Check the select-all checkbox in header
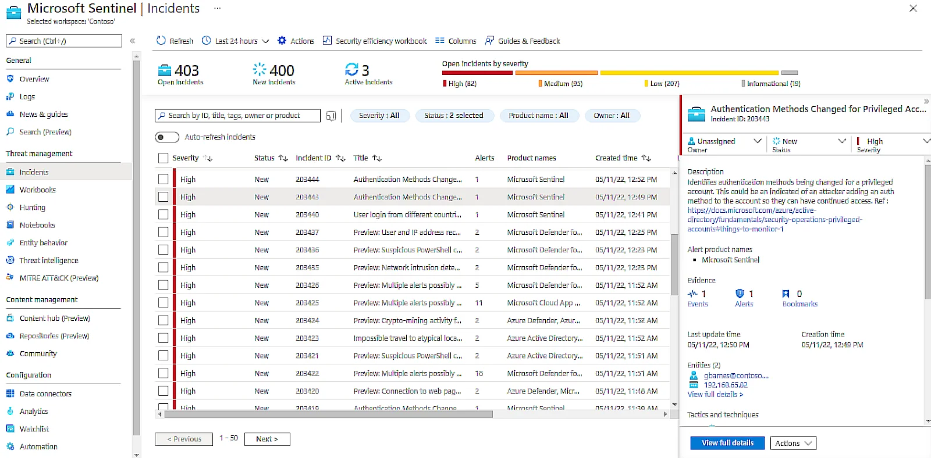931x458 pixels. (163, 158)
